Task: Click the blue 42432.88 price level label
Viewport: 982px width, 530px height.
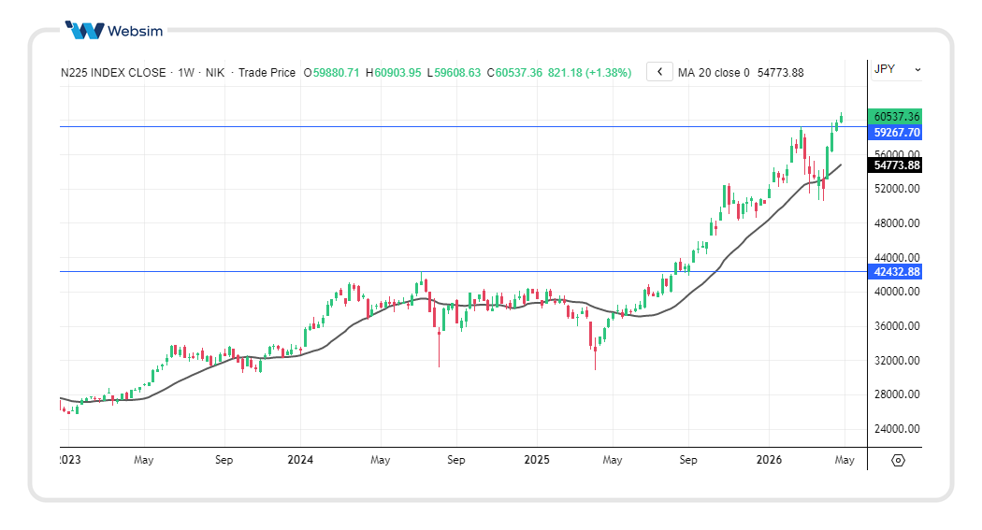Action: (896, 272)
